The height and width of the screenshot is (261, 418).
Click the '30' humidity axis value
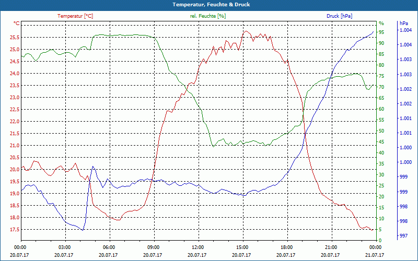[381, 175]
